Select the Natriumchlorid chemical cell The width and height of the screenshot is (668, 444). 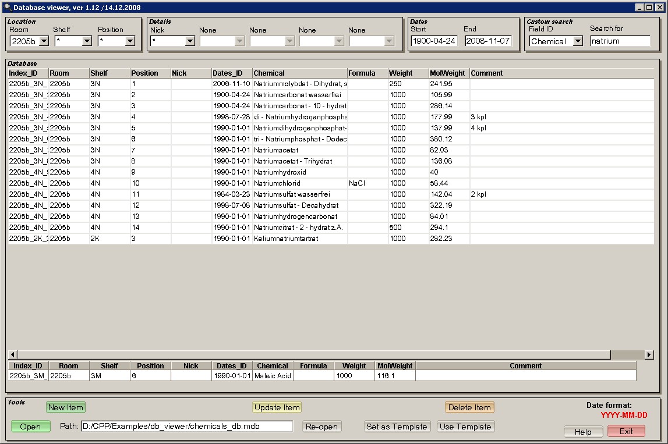(x=300, y=183)
